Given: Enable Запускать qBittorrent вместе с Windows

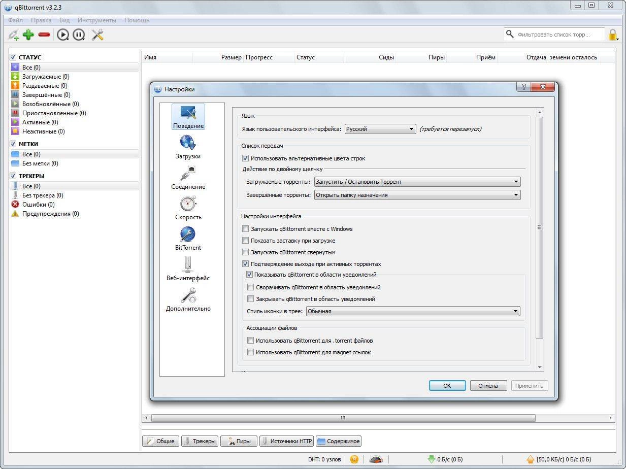Looking at the screenshot, I should pos(246,229).
